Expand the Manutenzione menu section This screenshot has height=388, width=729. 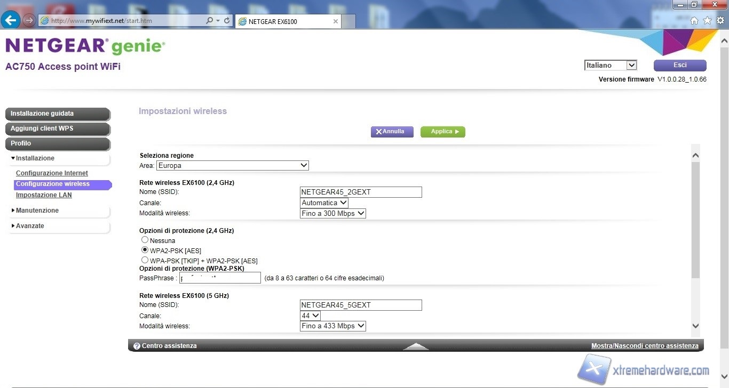[x=37, y=211]
